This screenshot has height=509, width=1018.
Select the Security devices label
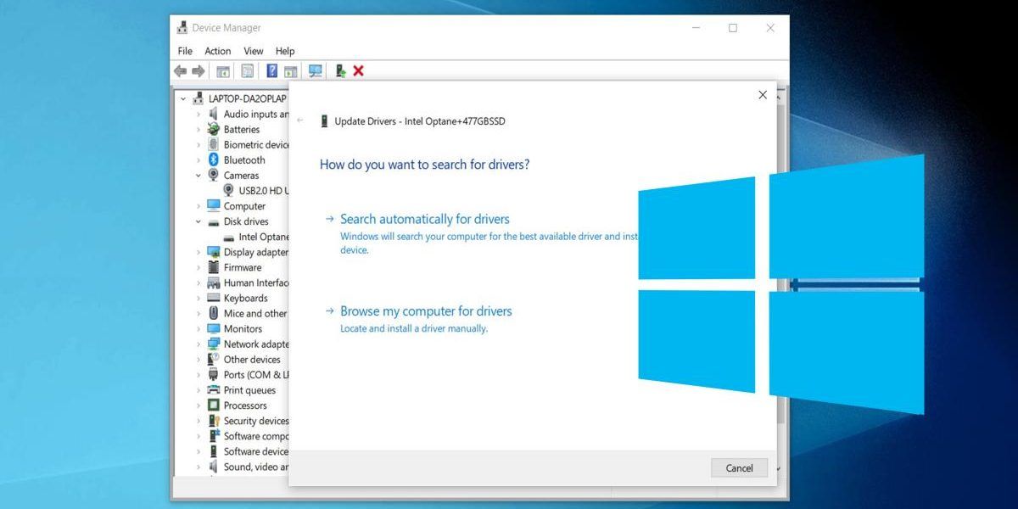pos(255,421)
